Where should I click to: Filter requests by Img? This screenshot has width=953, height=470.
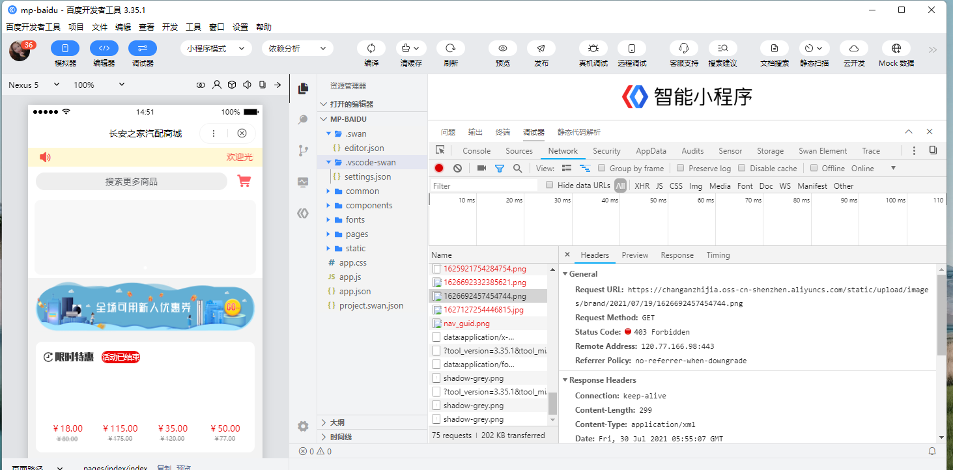(696, 186)
